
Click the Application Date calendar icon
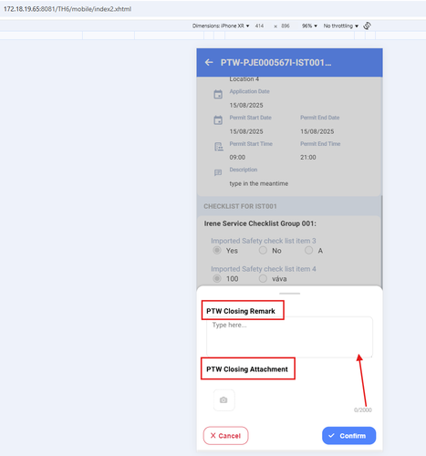point(218,95)
